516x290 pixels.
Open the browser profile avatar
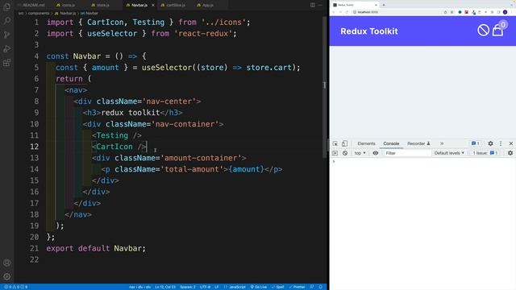(506, 12)
